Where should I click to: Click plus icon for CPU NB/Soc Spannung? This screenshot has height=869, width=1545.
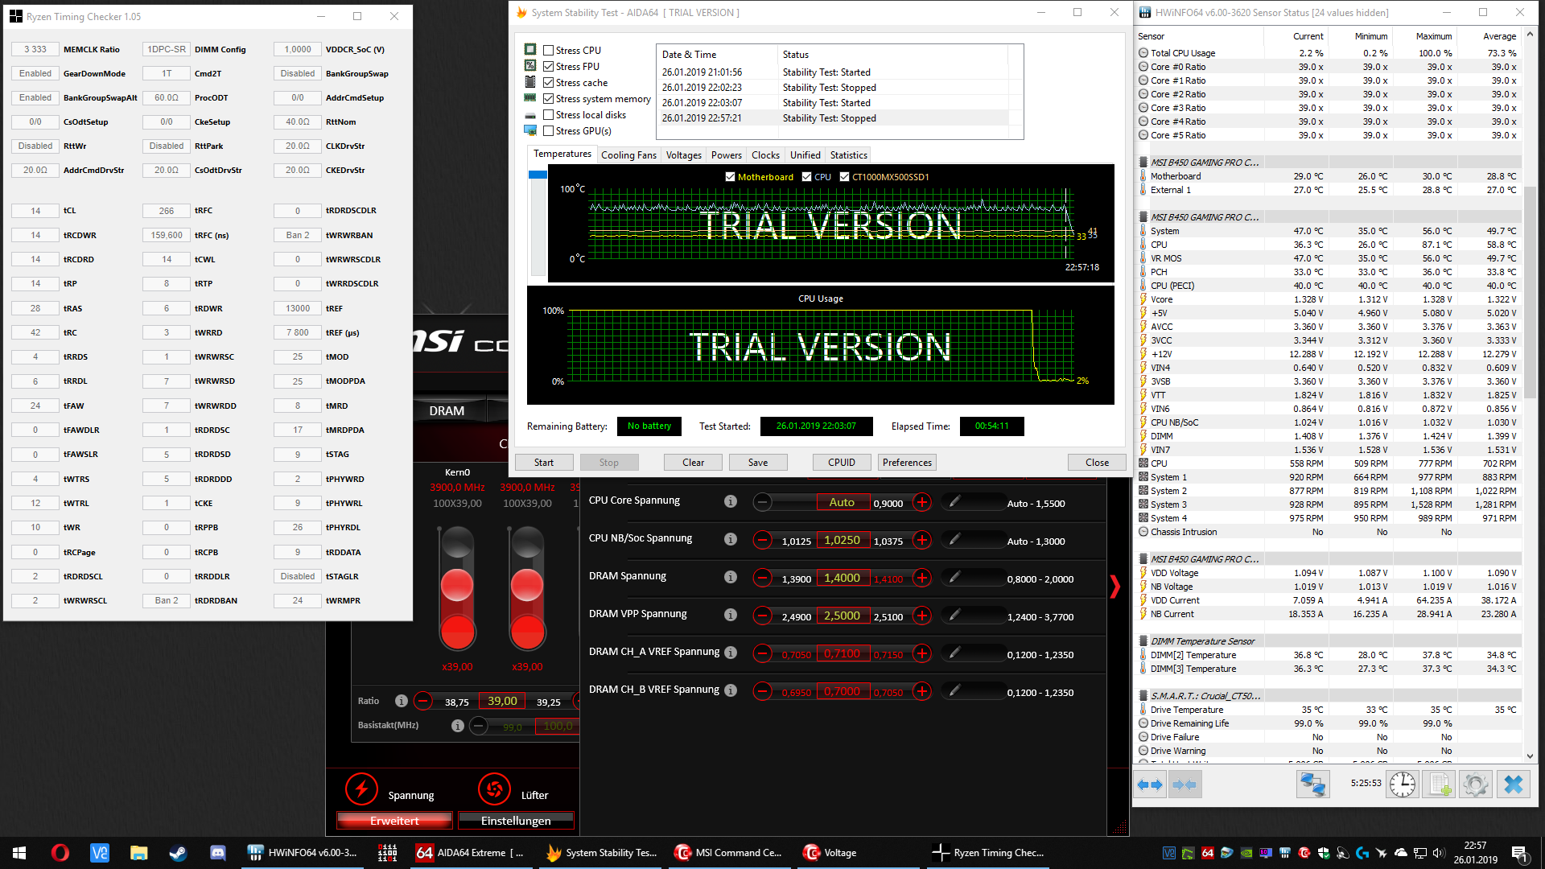click(922, 541)
